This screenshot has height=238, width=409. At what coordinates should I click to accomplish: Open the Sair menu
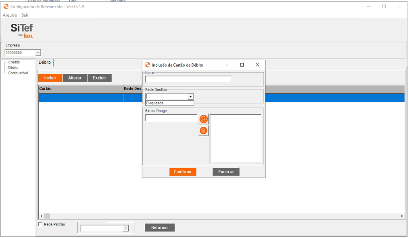click(x=25, y=15)
